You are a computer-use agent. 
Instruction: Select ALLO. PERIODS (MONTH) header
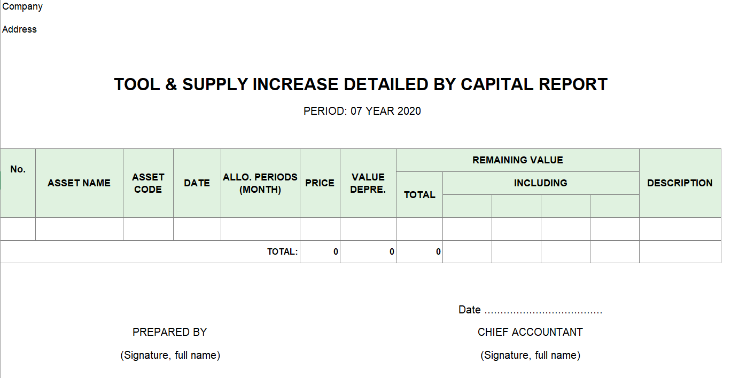(x=260, y=183)
